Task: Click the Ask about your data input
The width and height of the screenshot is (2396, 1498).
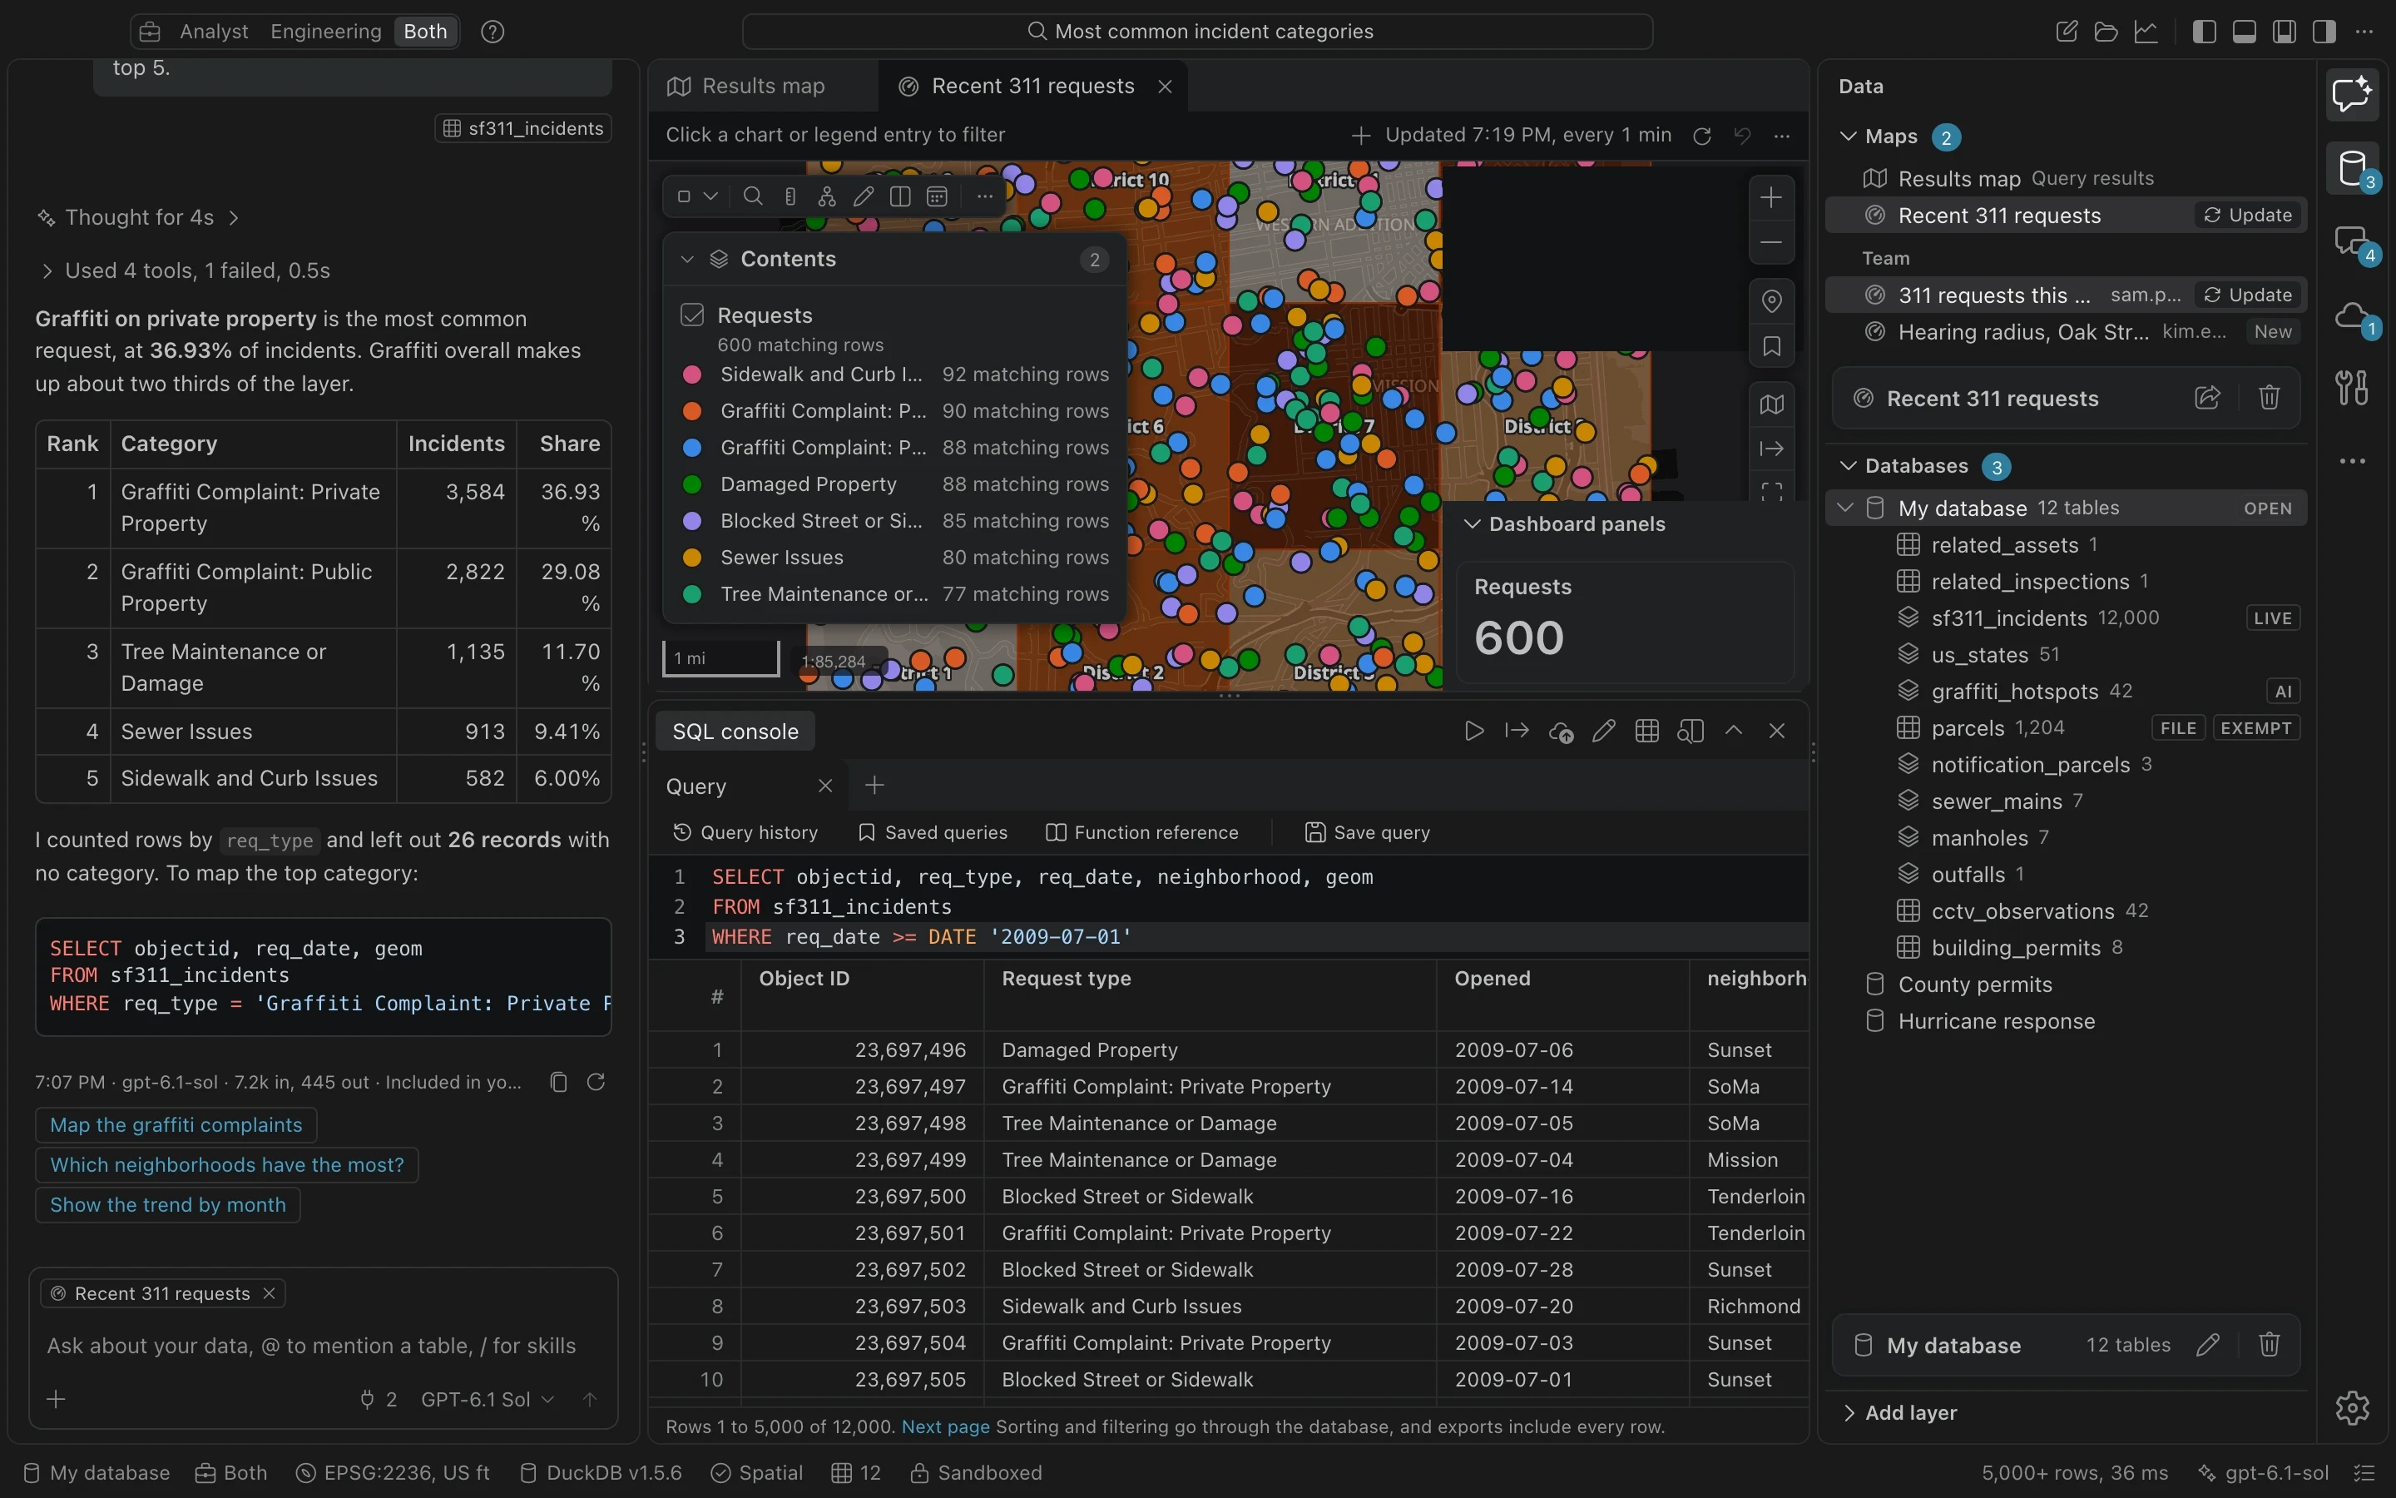Action: pyautogui.click(x=323, y=1346)
